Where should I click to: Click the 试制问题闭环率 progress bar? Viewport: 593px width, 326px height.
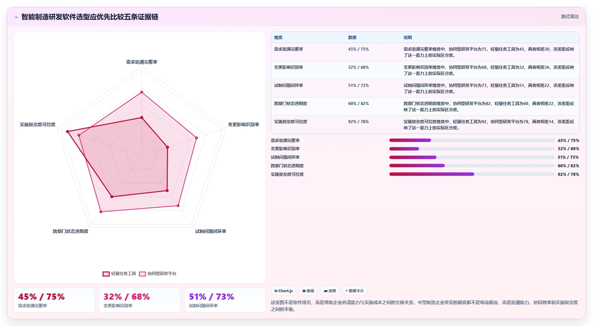point(472,157)
